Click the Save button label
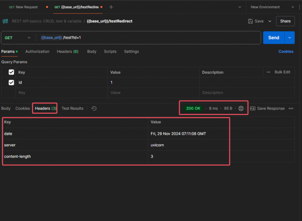The height and width of the screenshot is (221, 302). pyautogui.click(x=259, y=21)
